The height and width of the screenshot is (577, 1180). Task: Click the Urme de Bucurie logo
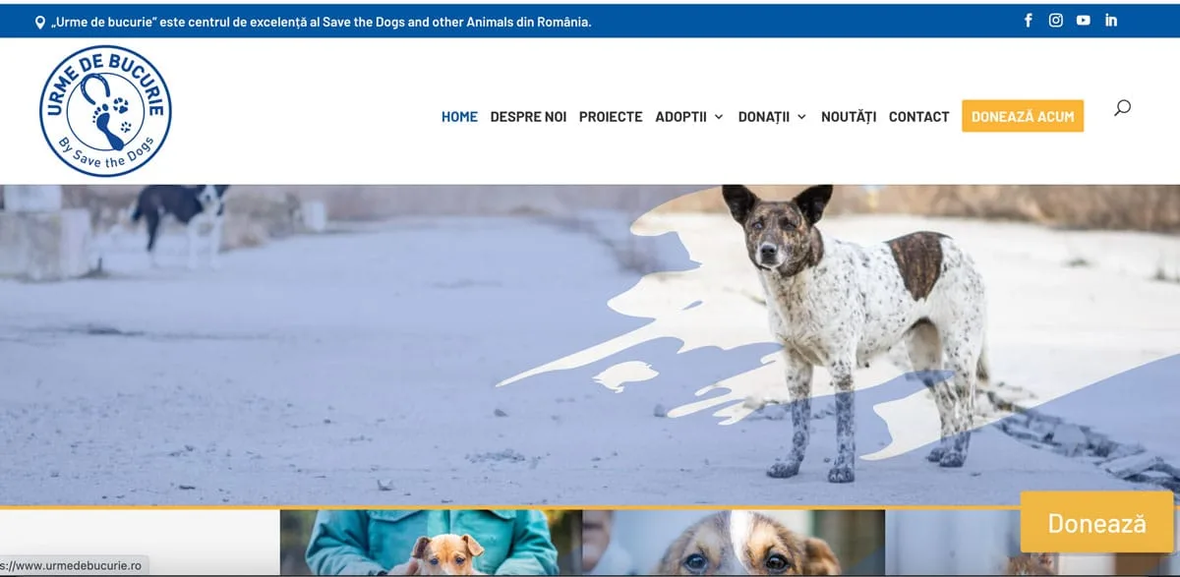click(105, 111)
